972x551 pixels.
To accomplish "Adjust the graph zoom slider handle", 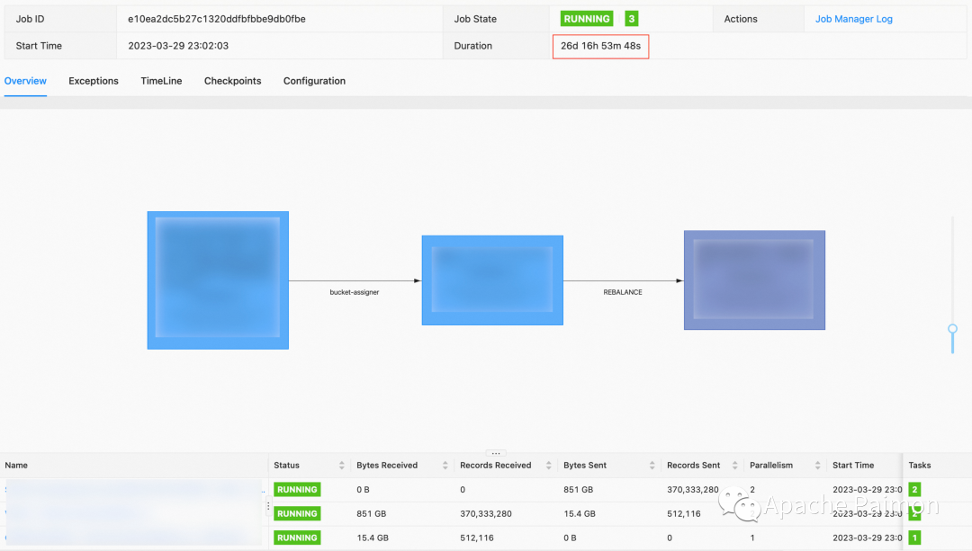I will point(952,329).
